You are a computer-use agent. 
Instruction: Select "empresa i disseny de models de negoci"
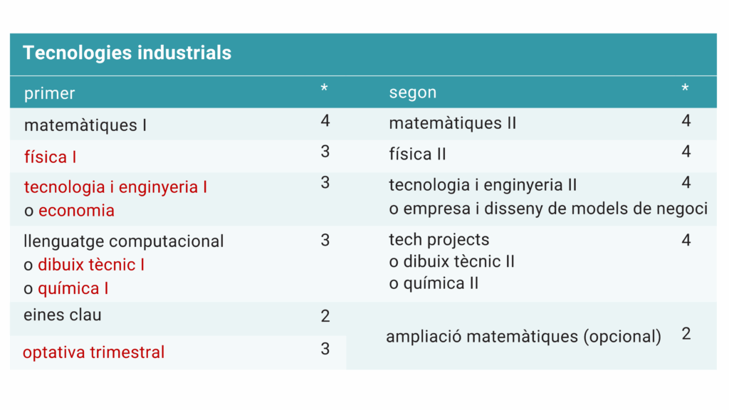tap(555, 209)
